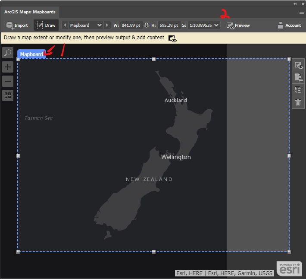The height and width of the screenshot is (279, 306).
Task: Select the blue Mapboard label tab
Action: coord(31,54)
